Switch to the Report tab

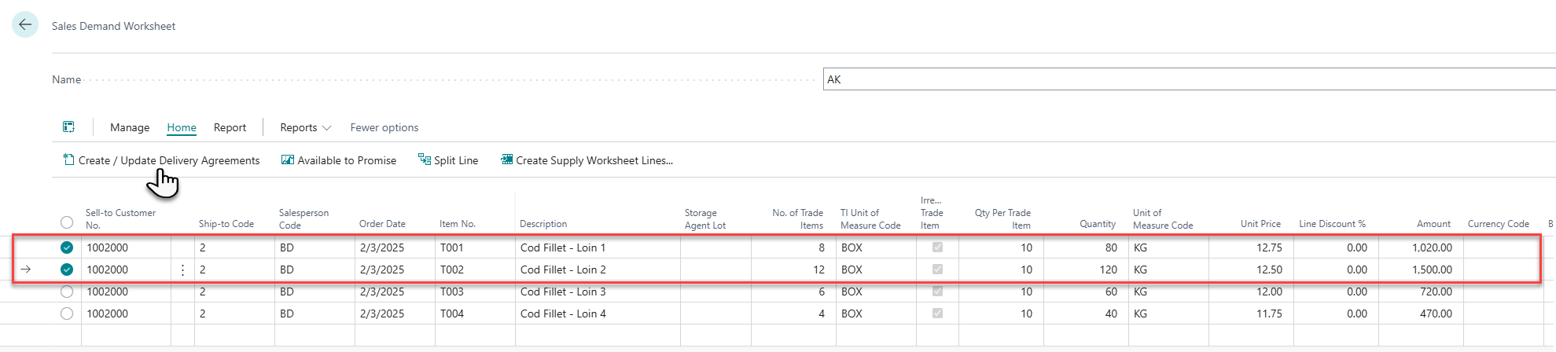click(x=230, y=127)
